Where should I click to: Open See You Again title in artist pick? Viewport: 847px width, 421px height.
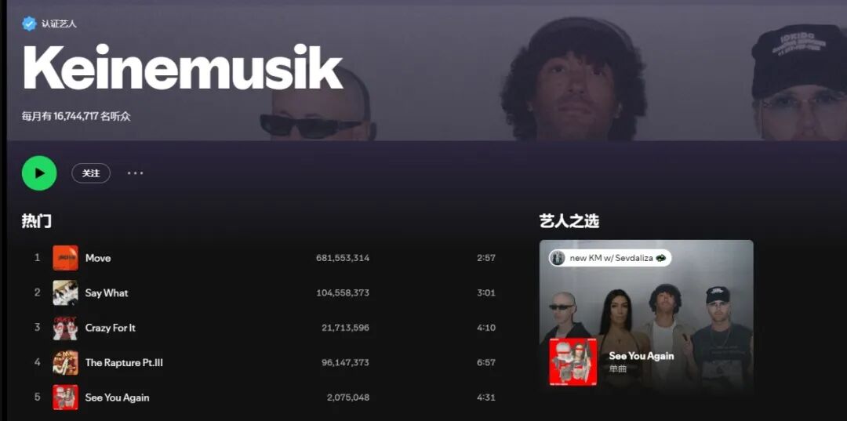point(642,356)
